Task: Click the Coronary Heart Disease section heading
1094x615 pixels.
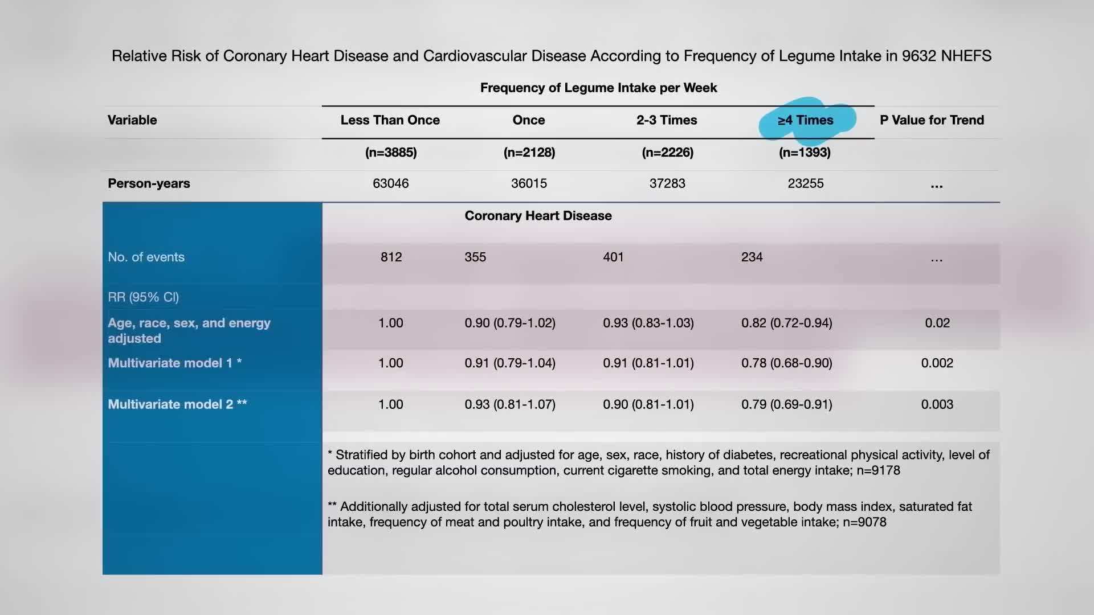Action: [x=538, y=216]
